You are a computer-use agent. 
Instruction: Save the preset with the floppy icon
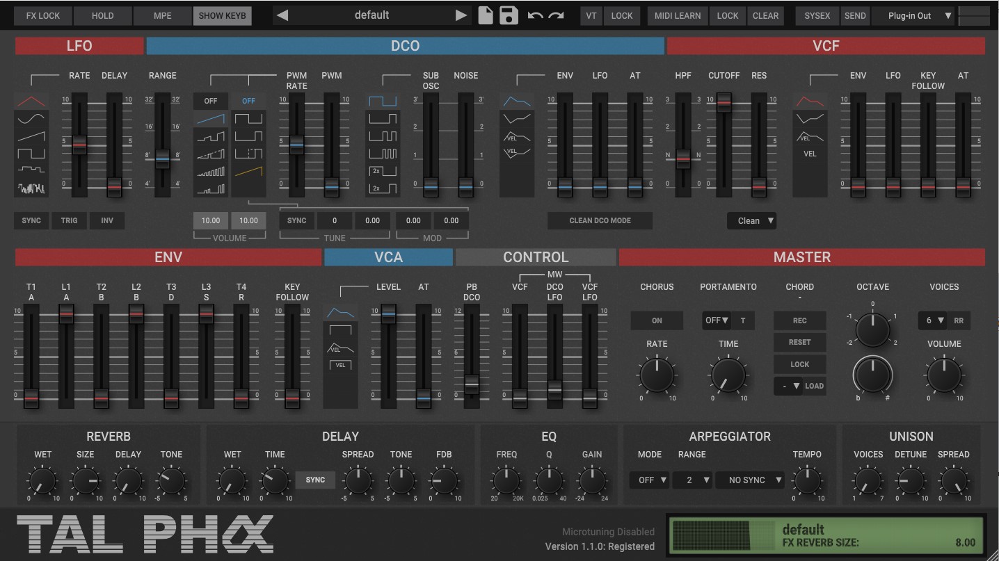point(509,15)
